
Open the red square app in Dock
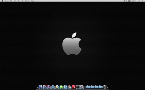pos(73,87)
